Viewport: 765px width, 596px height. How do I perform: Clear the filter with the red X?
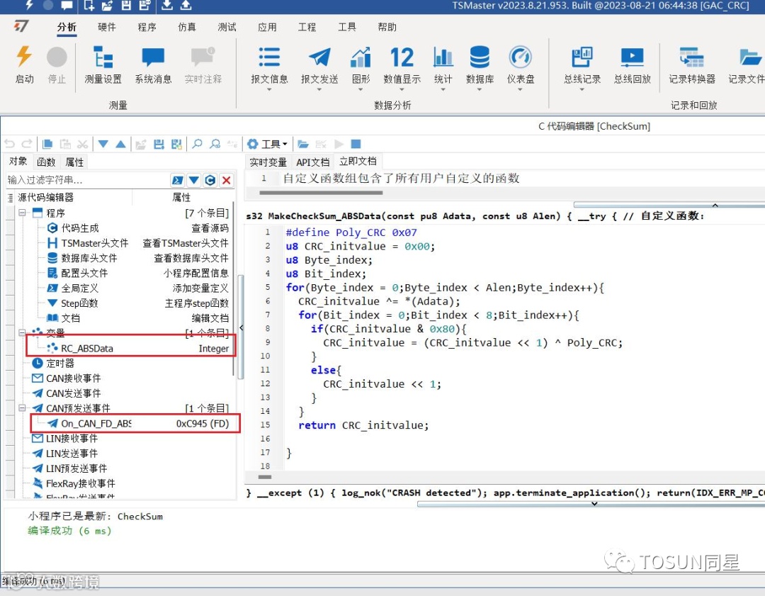(227, 180)
